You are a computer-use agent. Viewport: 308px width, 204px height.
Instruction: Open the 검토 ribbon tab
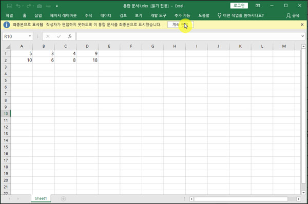pyautogui.click(x=123, y=15)
